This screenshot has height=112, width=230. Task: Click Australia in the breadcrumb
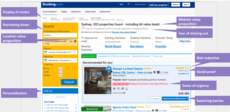(x=54, y=18)
